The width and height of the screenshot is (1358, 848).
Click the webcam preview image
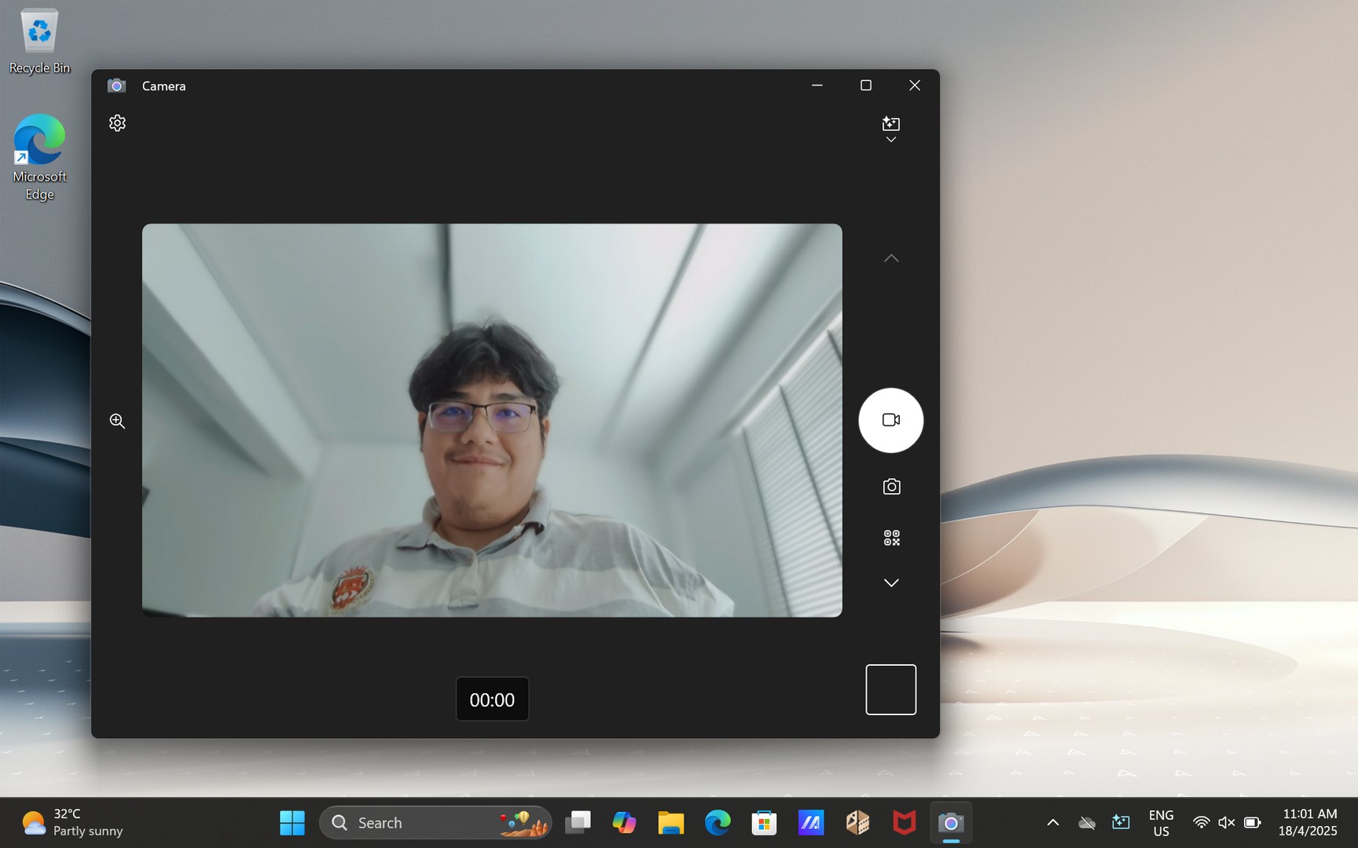click(x=492, y=420)
